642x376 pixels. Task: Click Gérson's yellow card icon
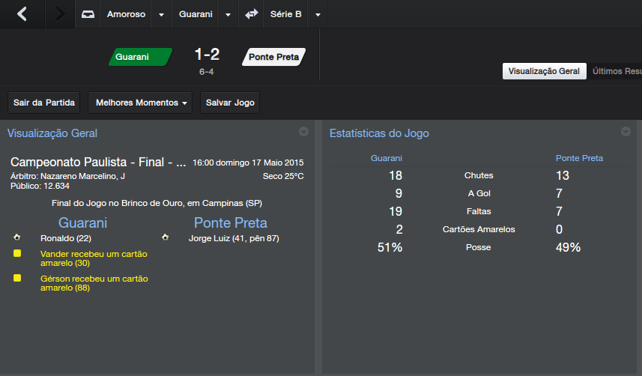16,278
